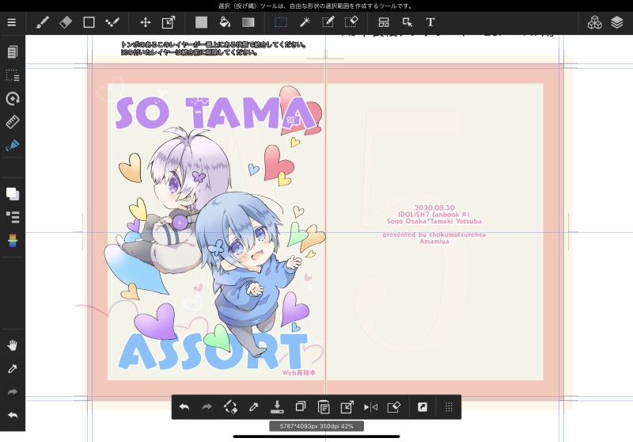Activate the Move layer tool

pos(146,22)
